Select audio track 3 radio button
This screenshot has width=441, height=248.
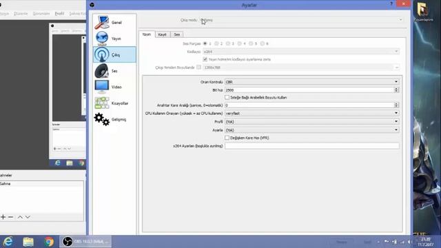pyautogui.click(x=228, y=43)
